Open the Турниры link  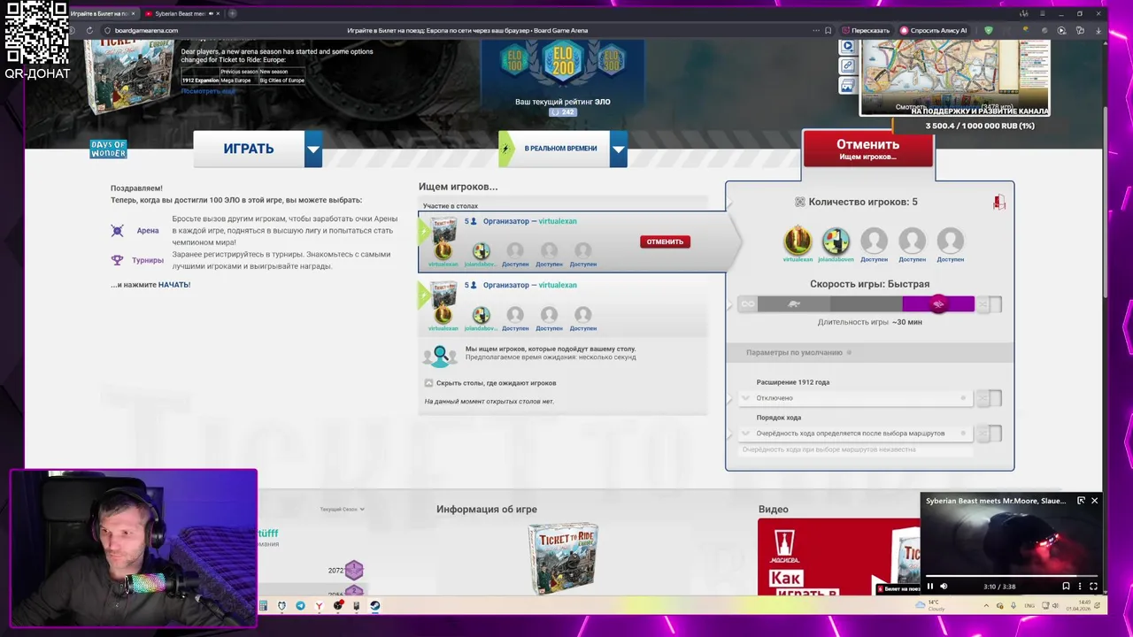148,260
